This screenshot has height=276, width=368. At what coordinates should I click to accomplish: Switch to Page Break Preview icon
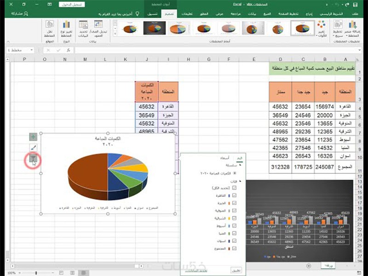[61, 273]
